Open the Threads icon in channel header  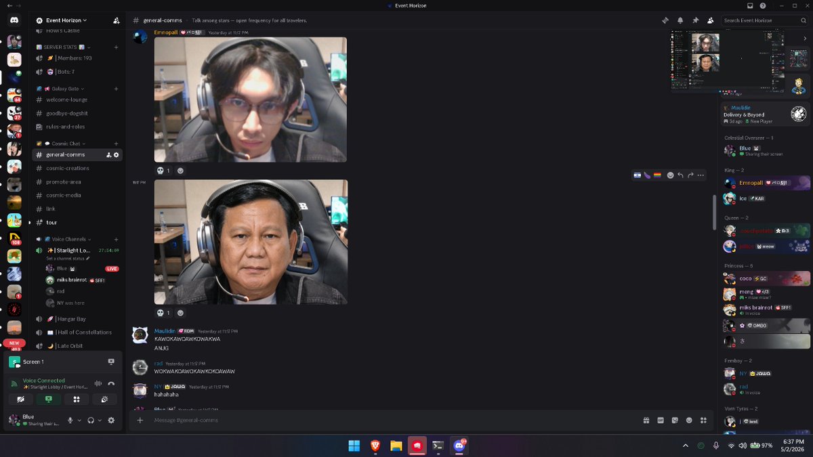click(x=665, y=20)
